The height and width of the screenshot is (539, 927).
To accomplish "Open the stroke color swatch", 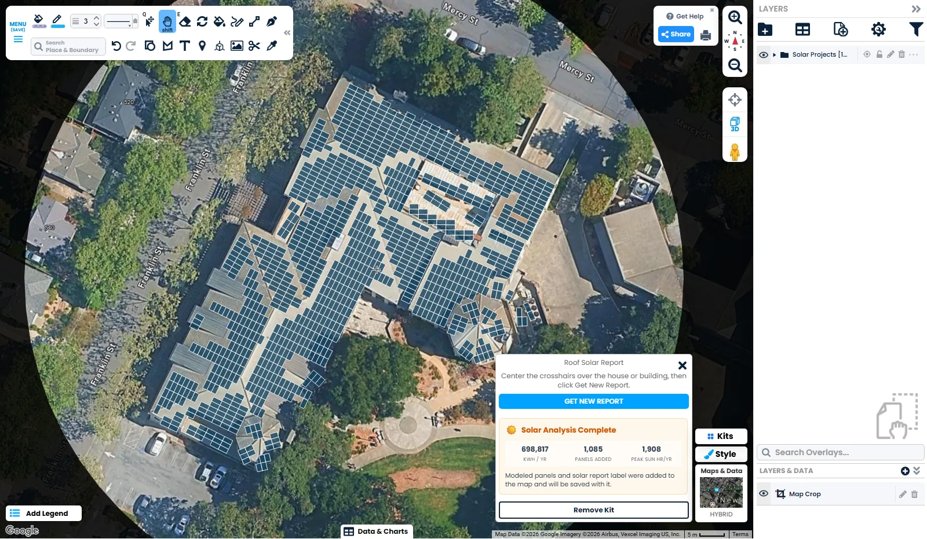I will (x=57, y=21).
